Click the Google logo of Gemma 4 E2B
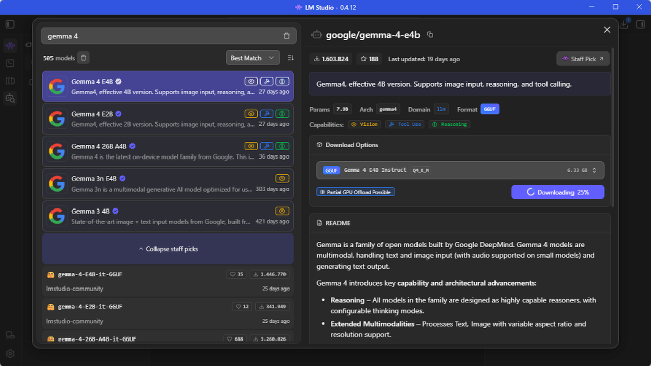 click(x=57, y=119)
